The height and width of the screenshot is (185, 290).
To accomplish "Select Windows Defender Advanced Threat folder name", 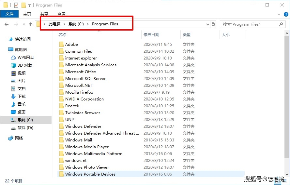I will [x=102, y=133].
